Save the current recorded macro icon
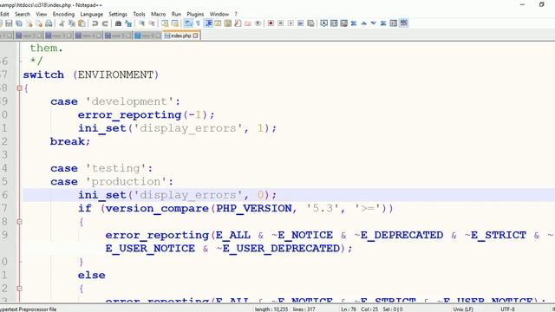 tap(310, 23)
